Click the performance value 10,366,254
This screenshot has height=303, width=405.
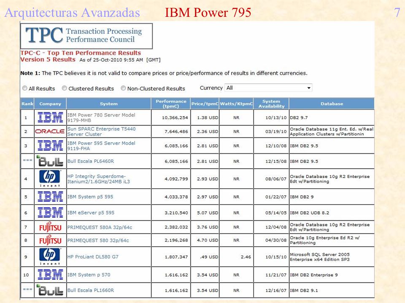tap(175, 117)
